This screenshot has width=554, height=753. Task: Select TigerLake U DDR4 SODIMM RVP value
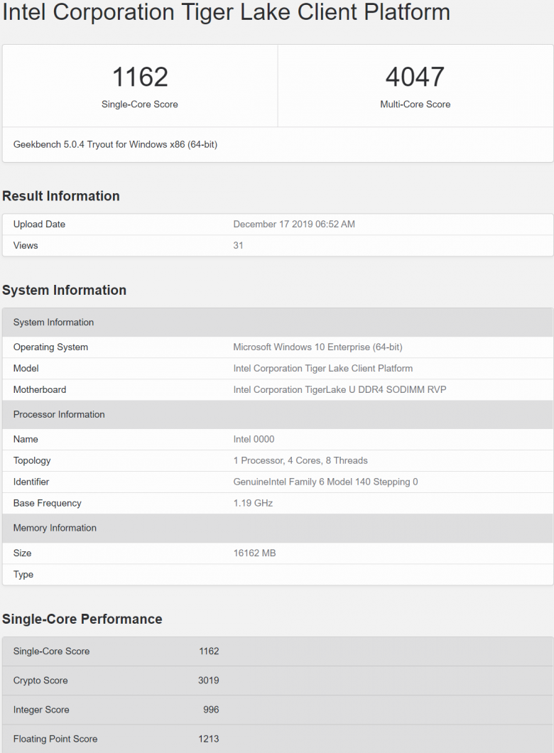tap(340, 389)
